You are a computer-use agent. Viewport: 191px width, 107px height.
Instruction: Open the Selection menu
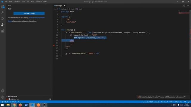[17, 2]
